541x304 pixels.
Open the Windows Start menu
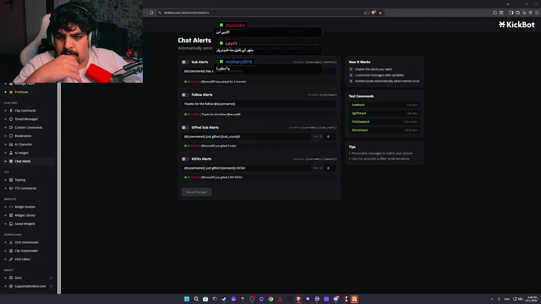[x=187, y=299]
